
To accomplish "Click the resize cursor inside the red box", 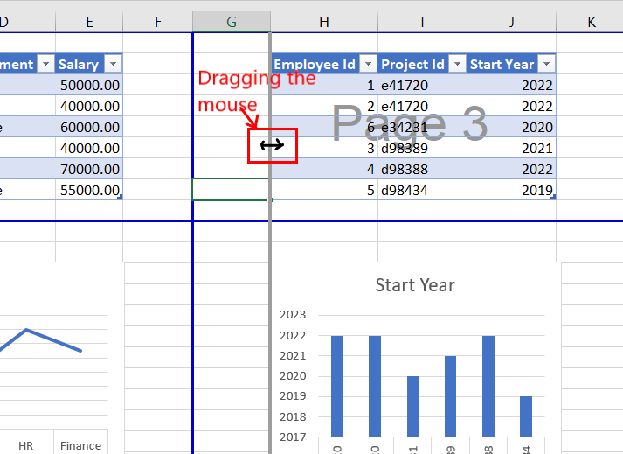I will click(272, 145).
